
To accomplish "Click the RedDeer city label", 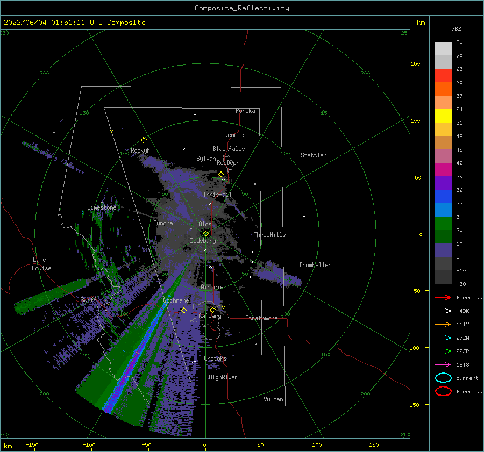I will point(228,163).
